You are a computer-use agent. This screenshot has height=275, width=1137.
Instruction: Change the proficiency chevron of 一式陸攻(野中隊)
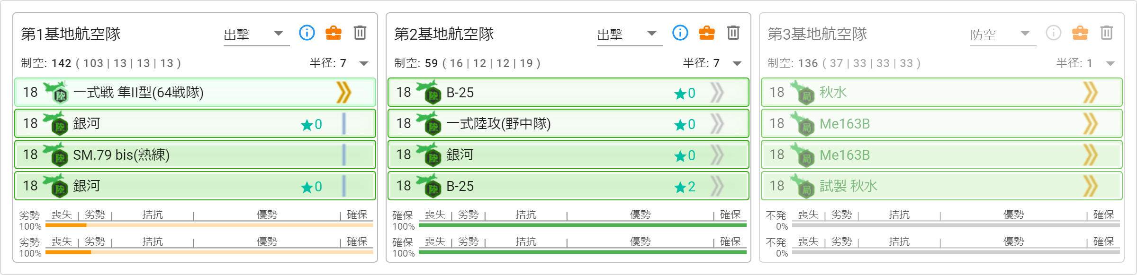pyautogui.click(x=717, y=123)
